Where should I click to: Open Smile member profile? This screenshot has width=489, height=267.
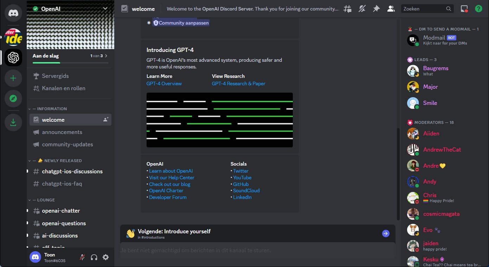[444, 103]
